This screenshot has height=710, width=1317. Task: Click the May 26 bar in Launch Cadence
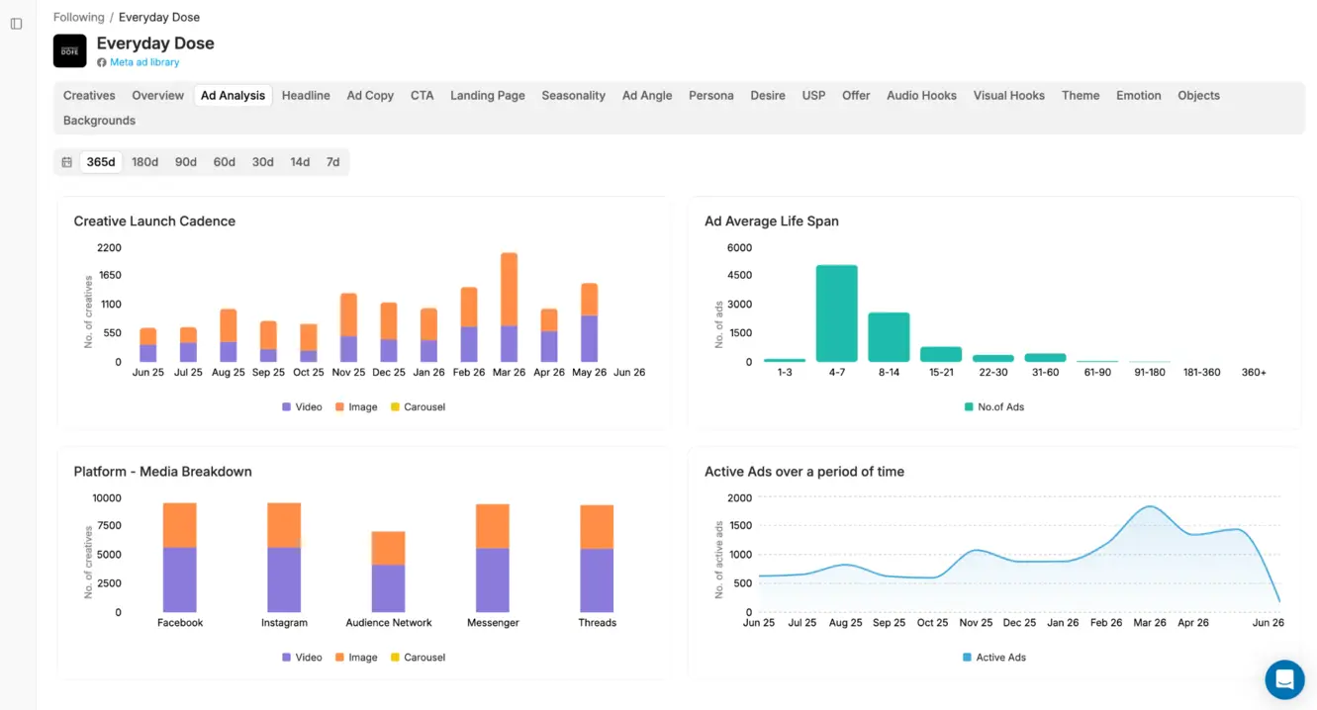(x=590, y=322)
